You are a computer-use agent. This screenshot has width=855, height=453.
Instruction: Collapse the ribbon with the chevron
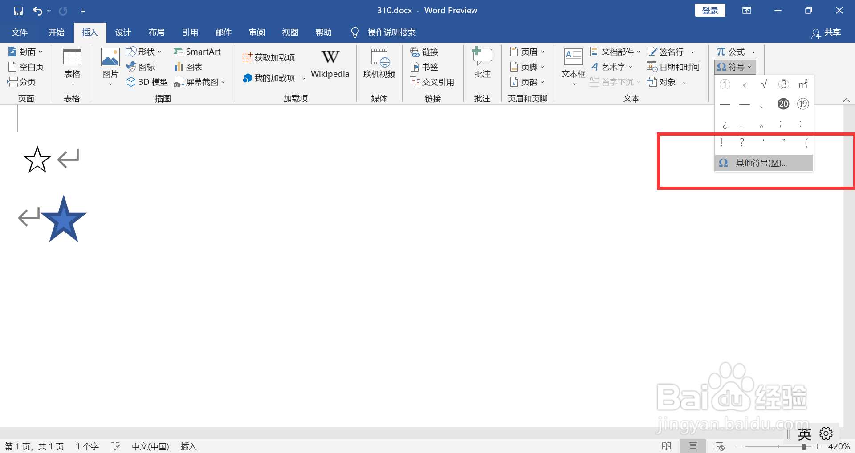pyautogui.click(x=846, y=100)
